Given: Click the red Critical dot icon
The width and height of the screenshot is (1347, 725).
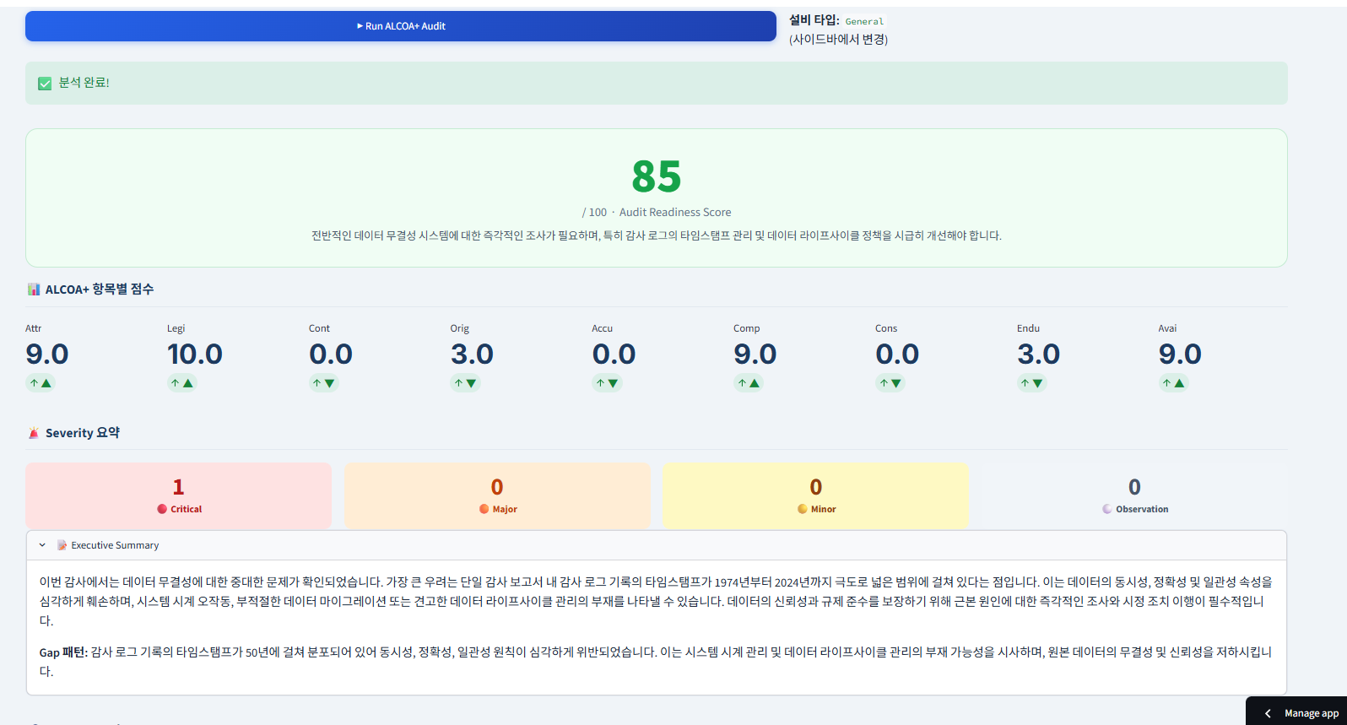Looking at the screenshot, I should pos(162,509).
